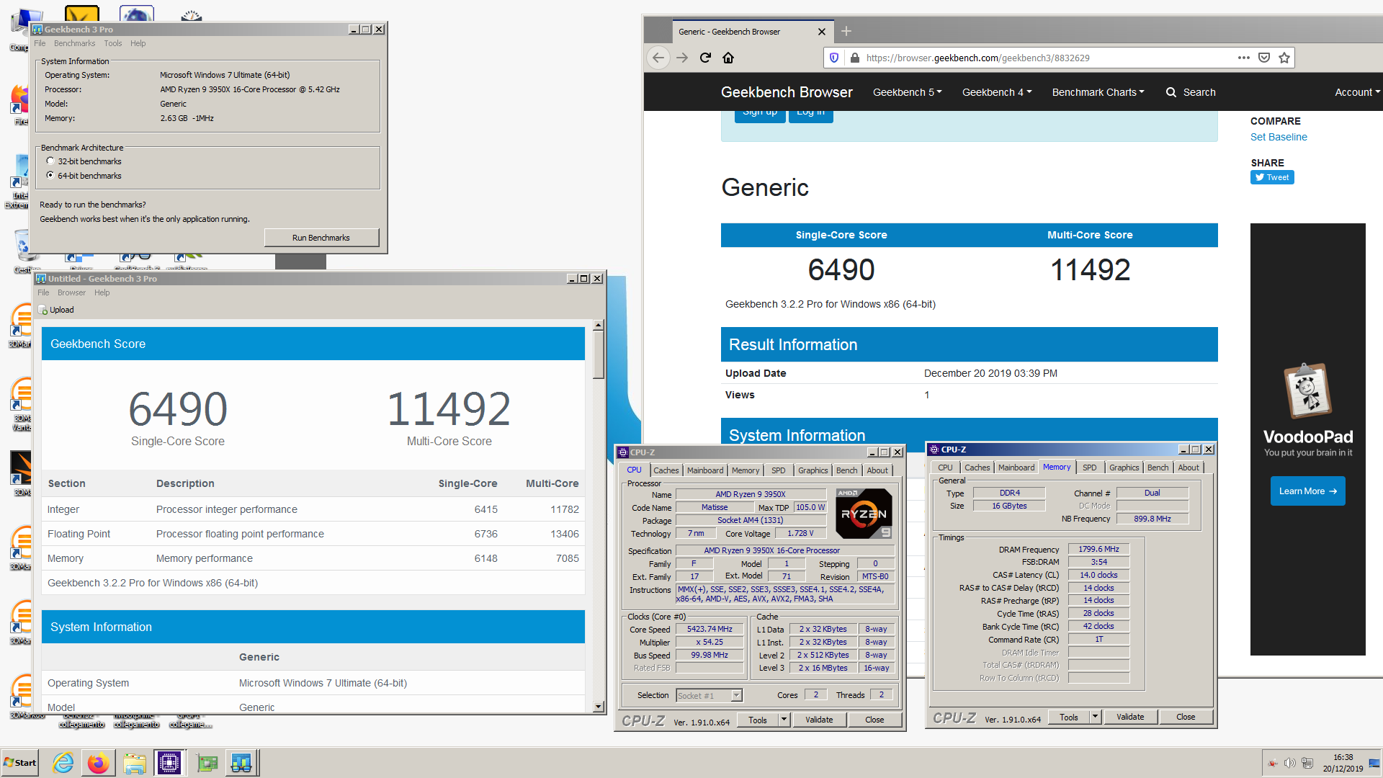Expand the Geekbench 4 dropdown menu
The image size is (1383, 778).
click(997, 92)
